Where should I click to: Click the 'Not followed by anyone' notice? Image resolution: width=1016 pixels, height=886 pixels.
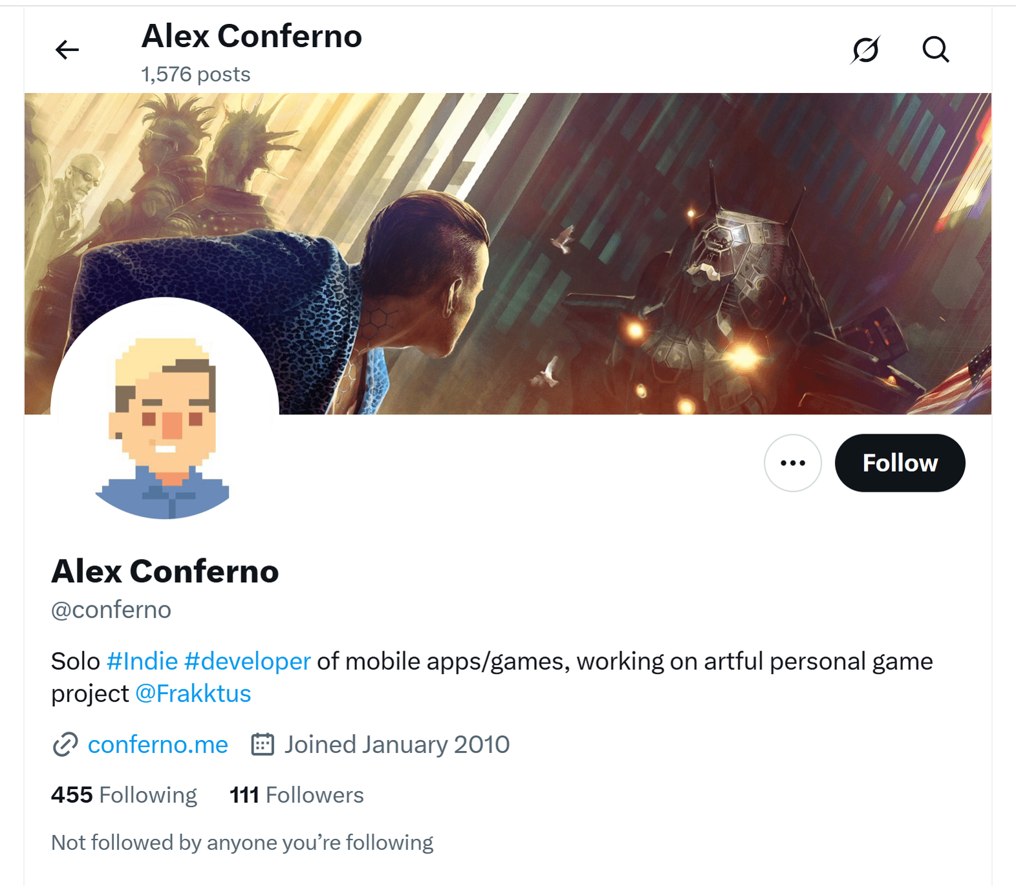pyautogui.click(x=243, y=843)
